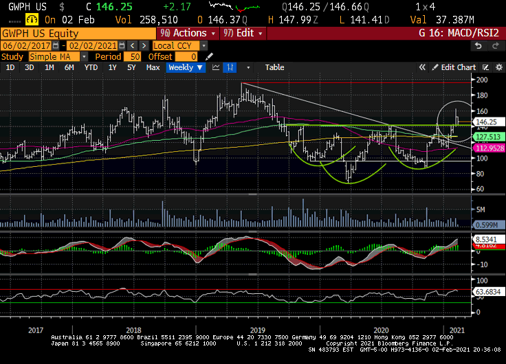The width and height of the screenshot is (506, 364).
Task: Select the 5Y range tab
Action: point(131,67)
